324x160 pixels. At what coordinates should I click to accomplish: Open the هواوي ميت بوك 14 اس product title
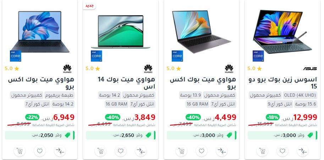click(126, 83)
